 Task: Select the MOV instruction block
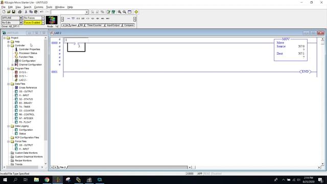[291, 50]
